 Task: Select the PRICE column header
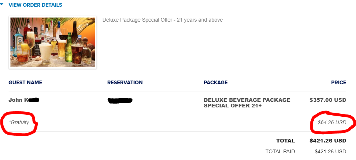tap(338, 82)
